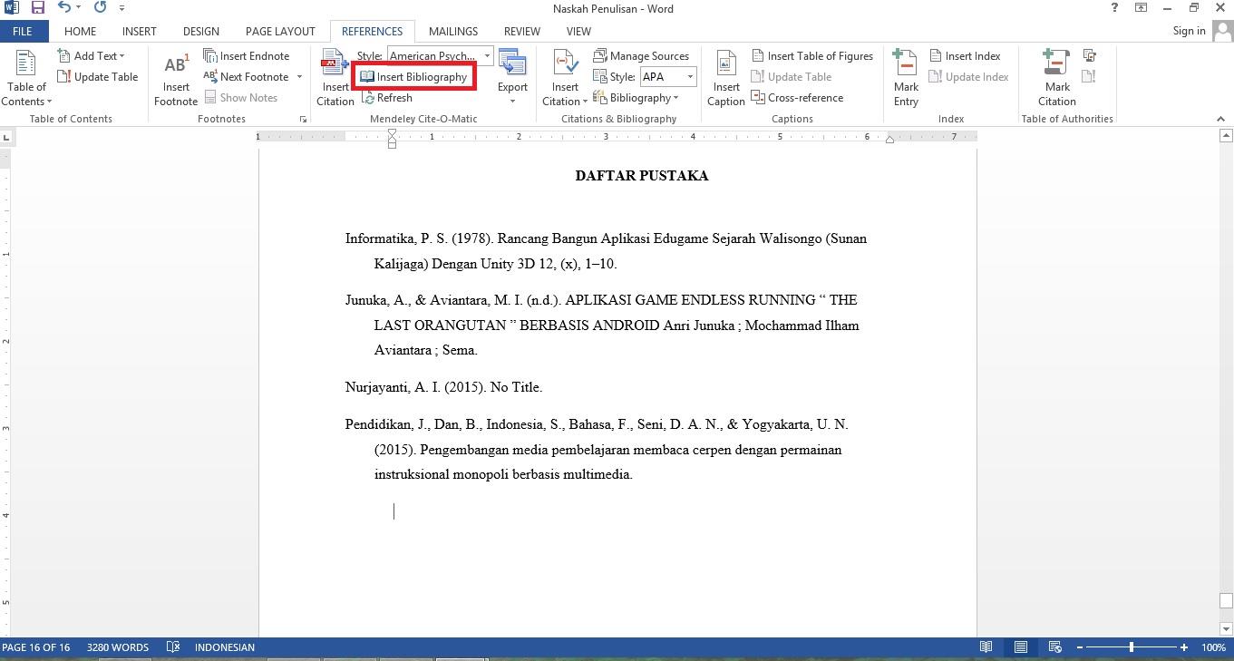Click the Sign in link
The height and width of the screenshot is (661, 1234).
(1188, 30)
